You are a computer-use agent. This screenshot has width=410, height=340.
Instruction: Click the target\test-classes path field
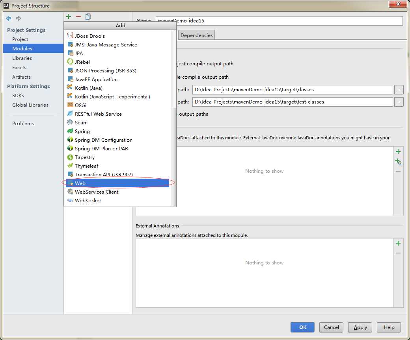coord(293,102)
